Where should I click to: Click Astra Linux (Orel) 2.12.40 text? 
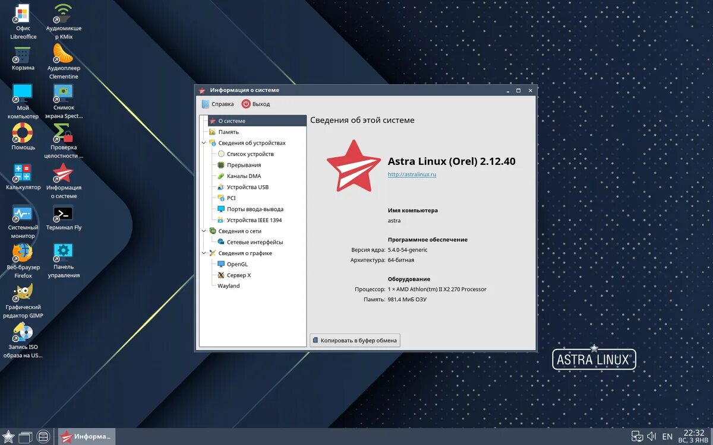coord(452,161)
